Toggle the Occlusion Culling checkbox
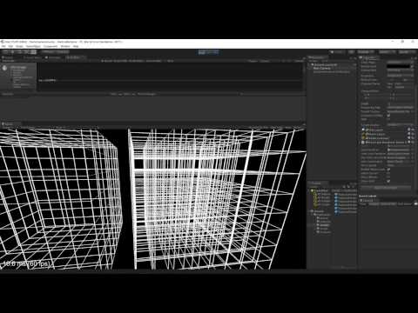Viewport: 418px width, 313px height. [388, 116]
